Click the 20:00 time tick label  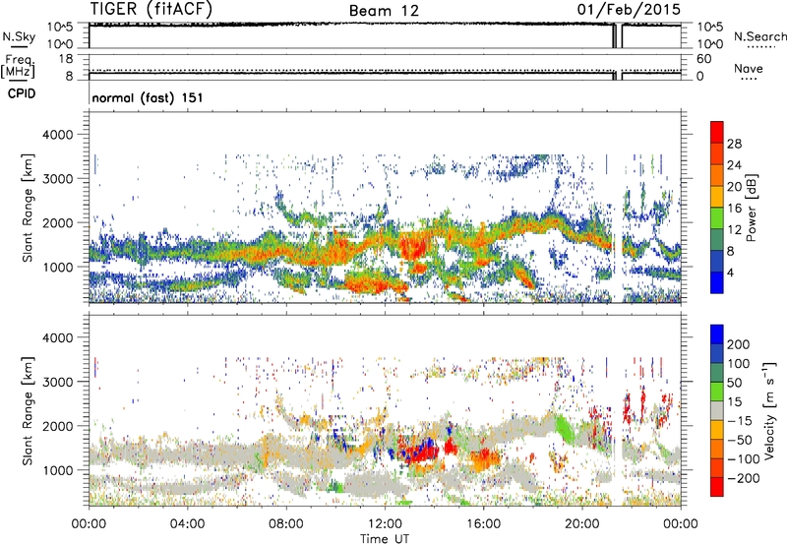(582, 524)
